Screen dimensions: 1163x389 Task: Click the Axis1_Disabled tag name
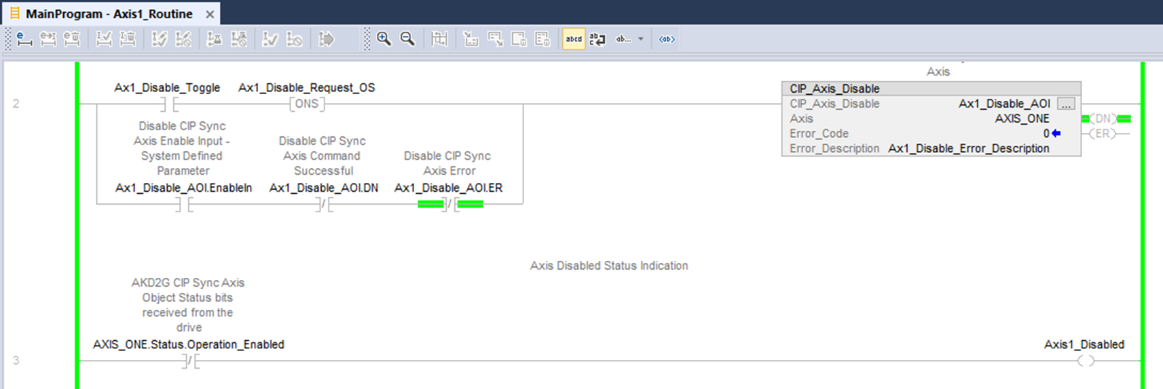(x=1084, y=344)
